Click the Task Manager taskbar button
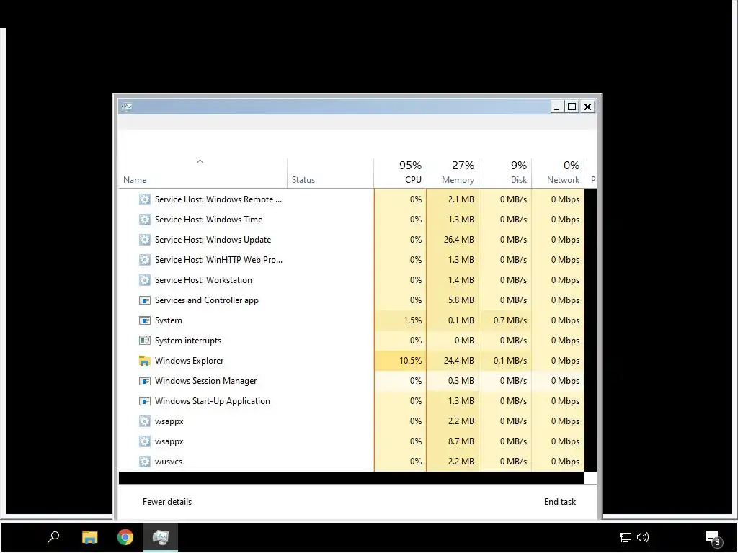This screenshot has width=738, height=553. [161, 537]
